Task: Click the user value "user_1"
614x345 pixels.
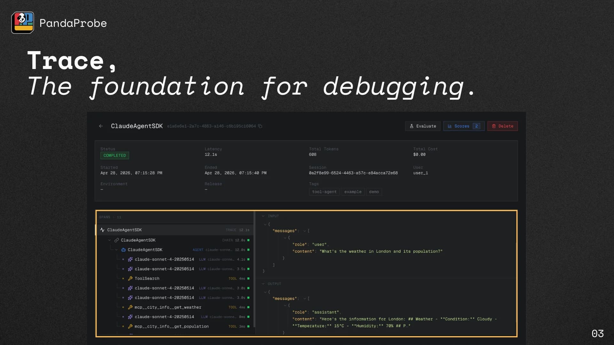Action: [x=421, y=173]
